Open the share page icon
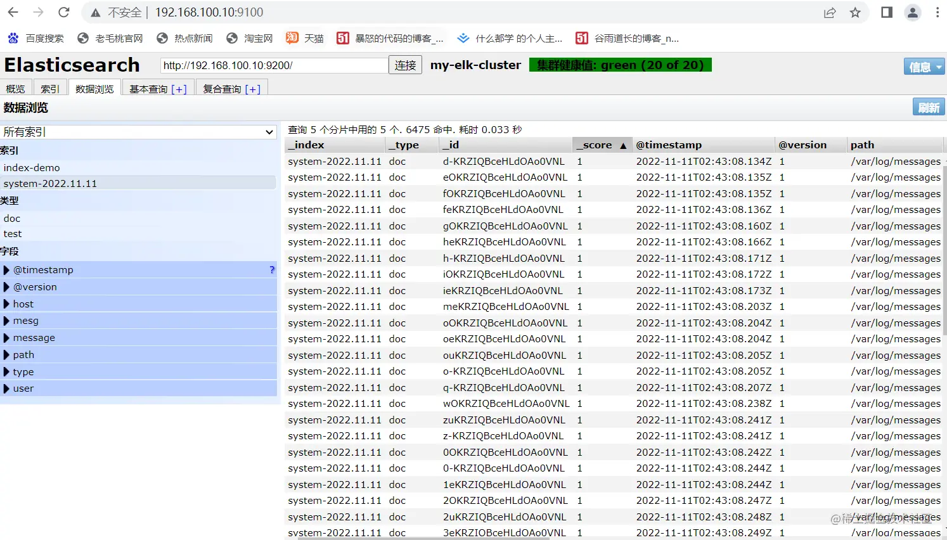The width and height of the screenshot is (947, 540). (x=829, y=13)
